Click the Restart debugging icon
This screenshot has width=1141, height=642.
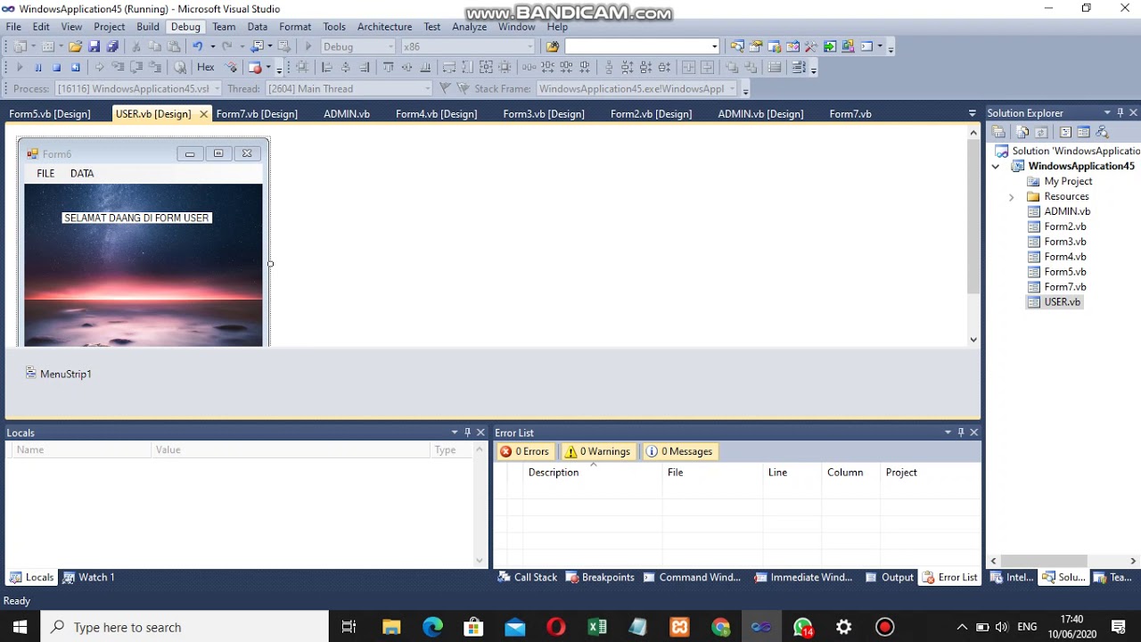tap(75, 67)
